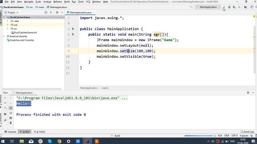Click build progress bar in status bar
Image resolution: width=257 pixels, height=144 pixels.
tap(198, 136)
